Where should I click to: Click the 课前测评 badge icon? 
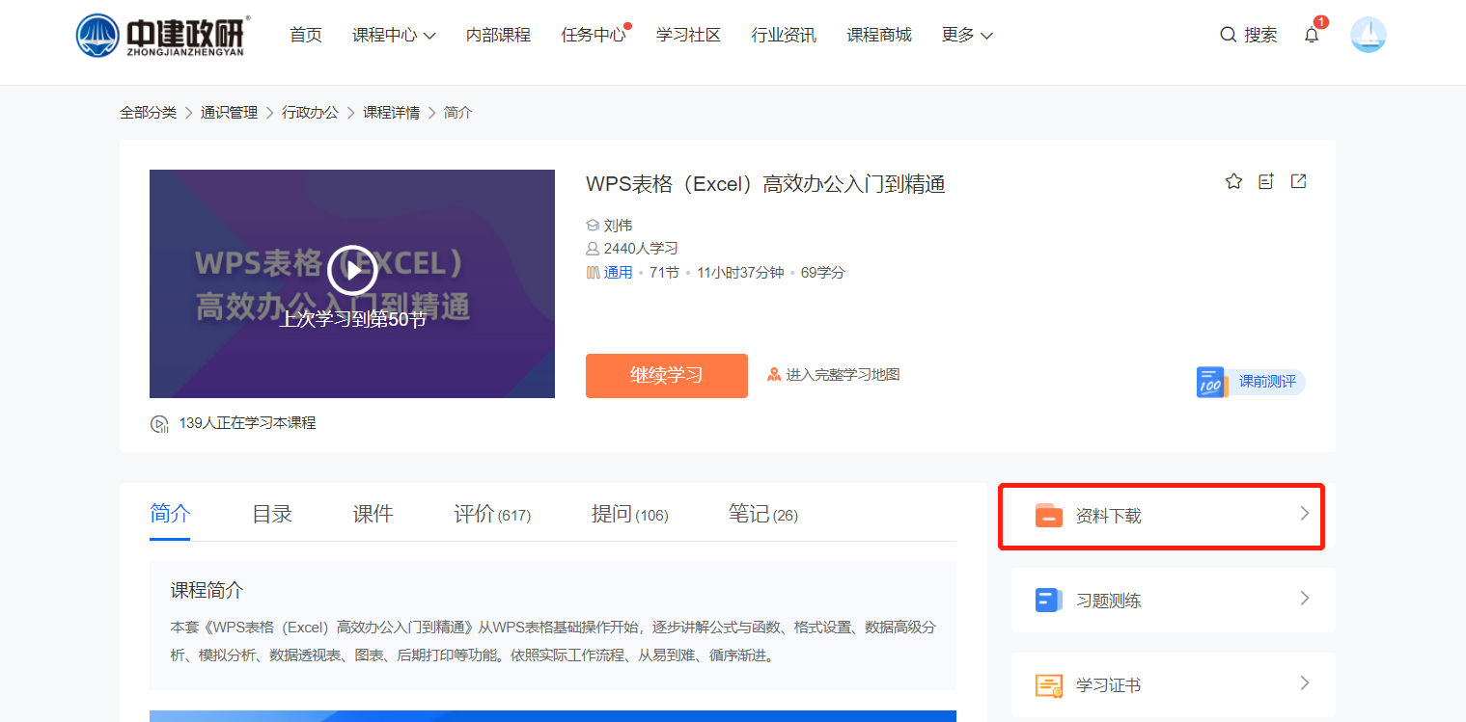click(1211, 382)
